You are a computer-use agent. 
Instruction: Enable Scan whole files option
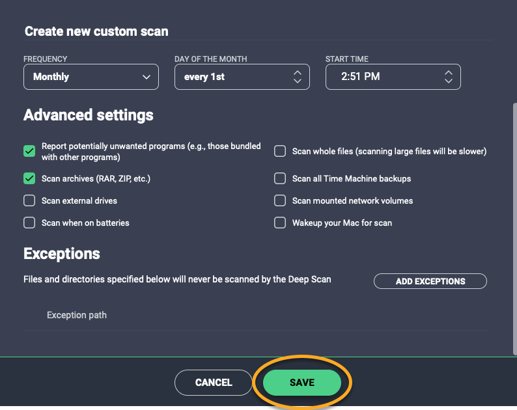click(x=280, y=152)
